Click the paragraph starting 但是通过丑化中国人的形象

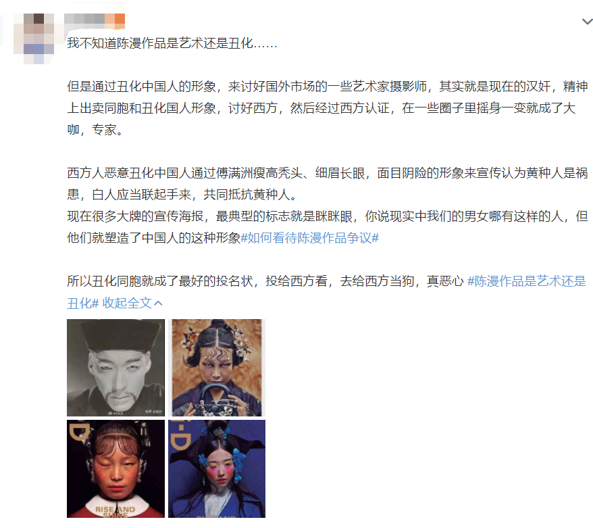328,108
